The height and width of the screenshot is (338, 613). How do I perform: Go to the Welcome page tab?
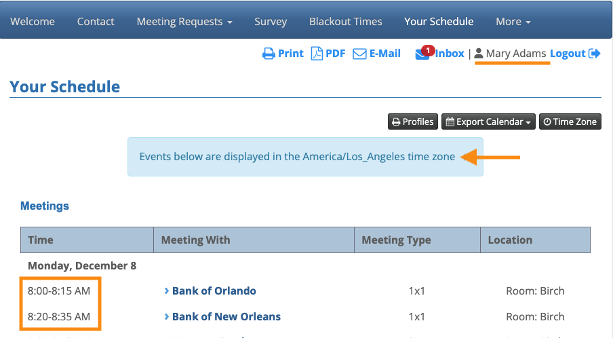pos(33,22)
